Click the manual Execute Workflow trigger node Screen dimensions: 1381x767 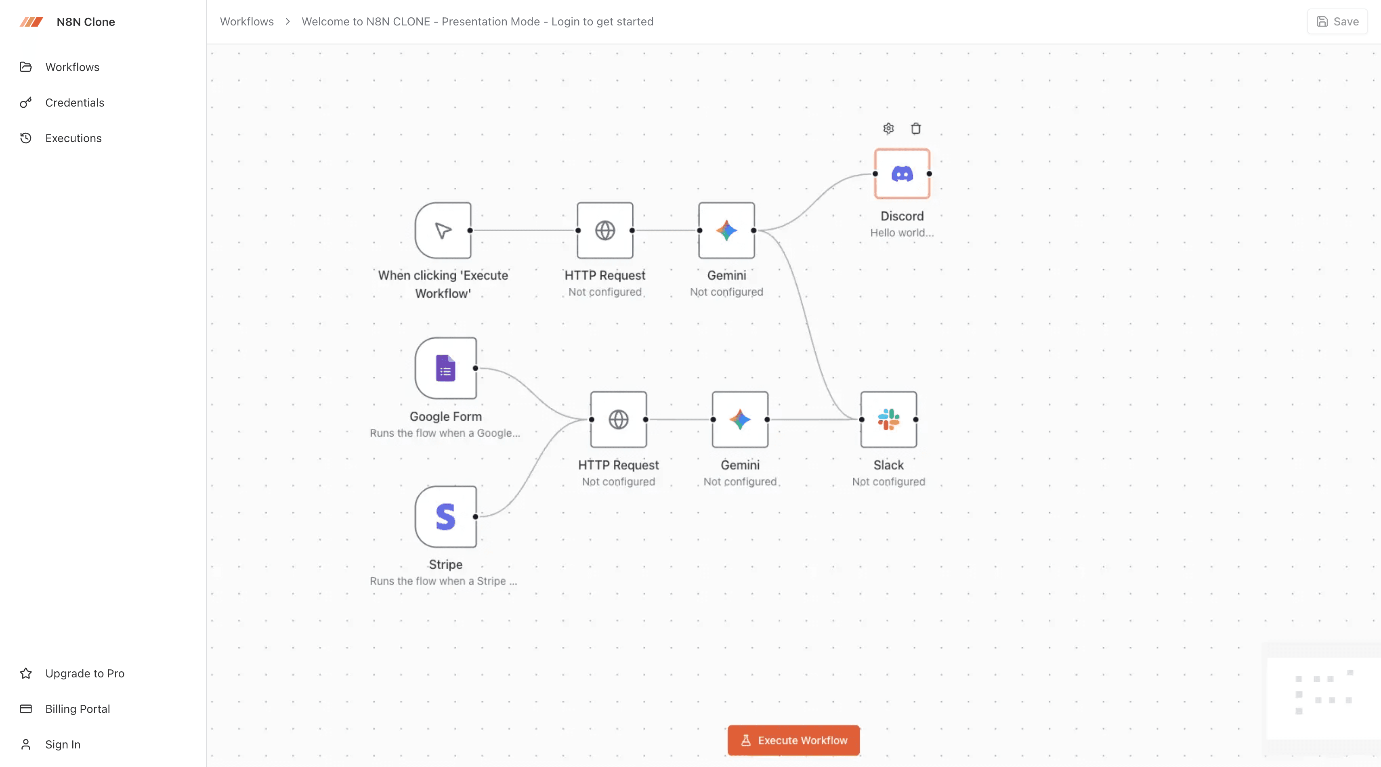pos(443,231)
